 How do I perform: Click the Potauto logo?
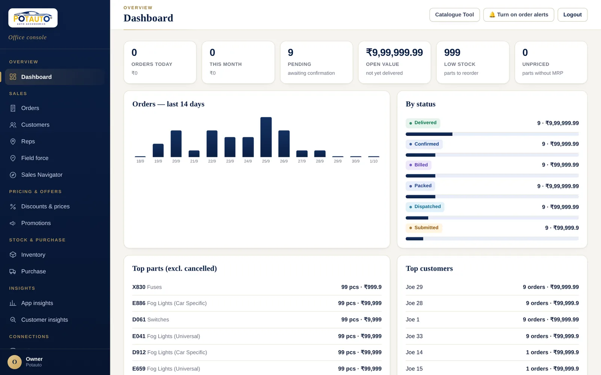pyautogui.click(x=33, y=18)
